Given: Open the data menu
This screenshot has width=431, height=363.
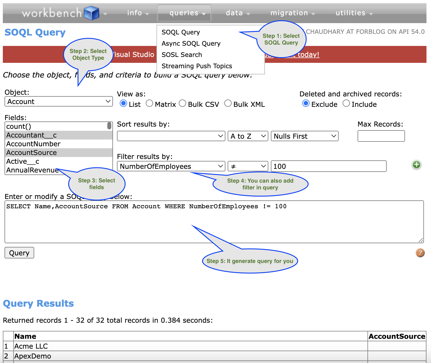Looking at the screenshot, I should pos(238,13).
